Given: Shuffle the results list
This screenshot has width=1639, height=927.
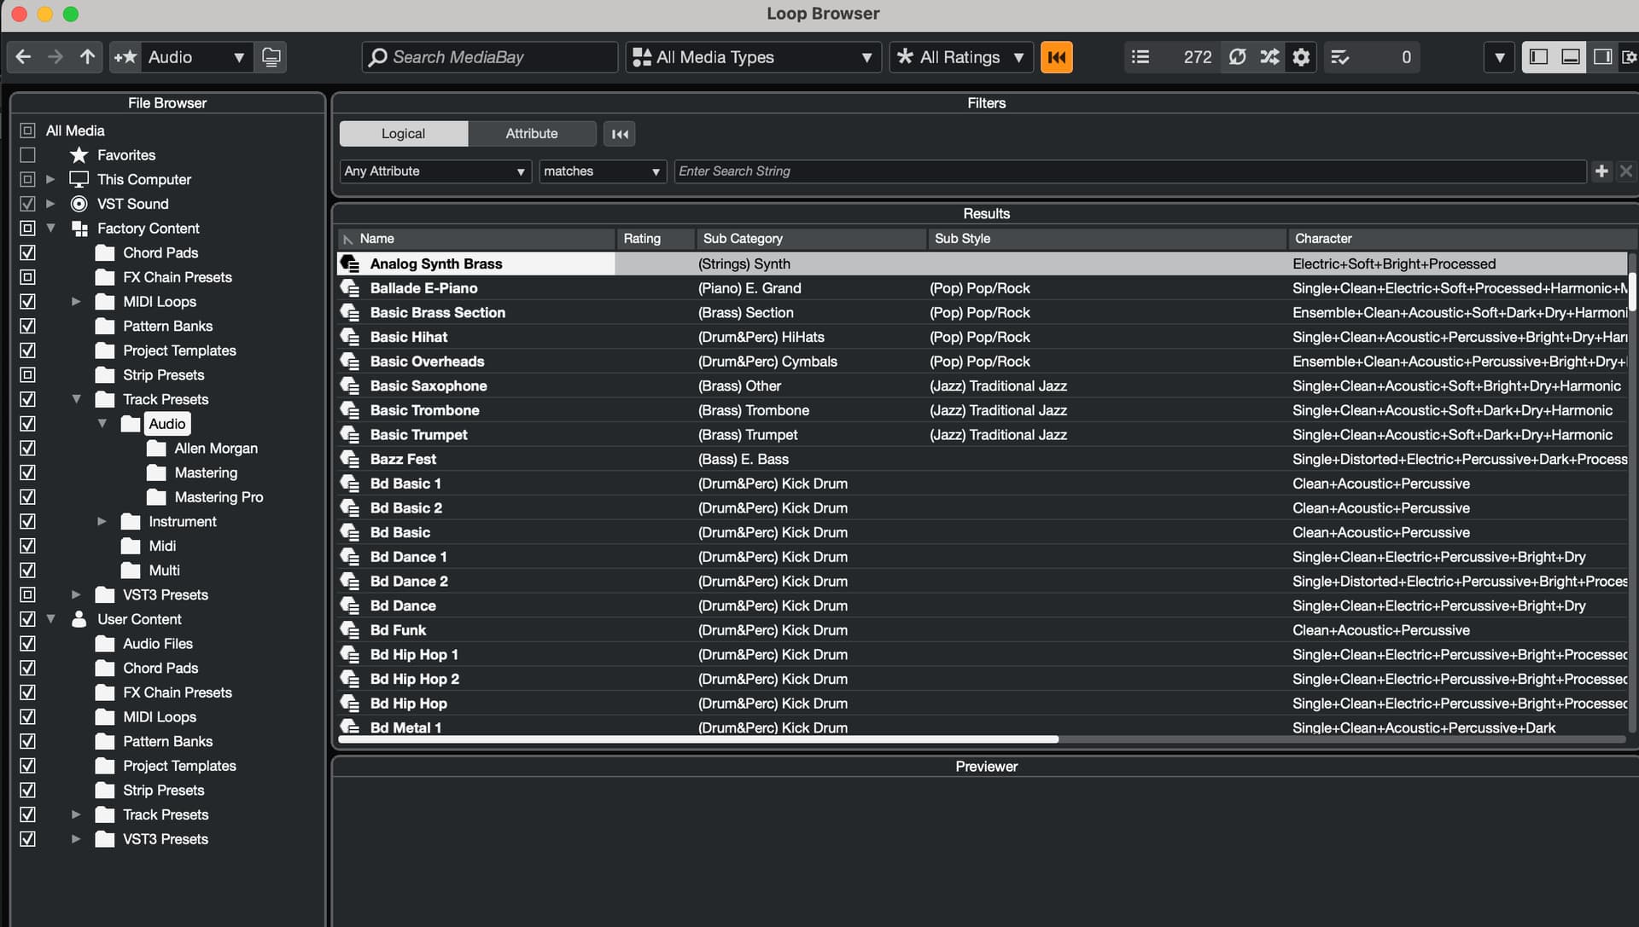Looking at the screenshot, I should 1269,57.
